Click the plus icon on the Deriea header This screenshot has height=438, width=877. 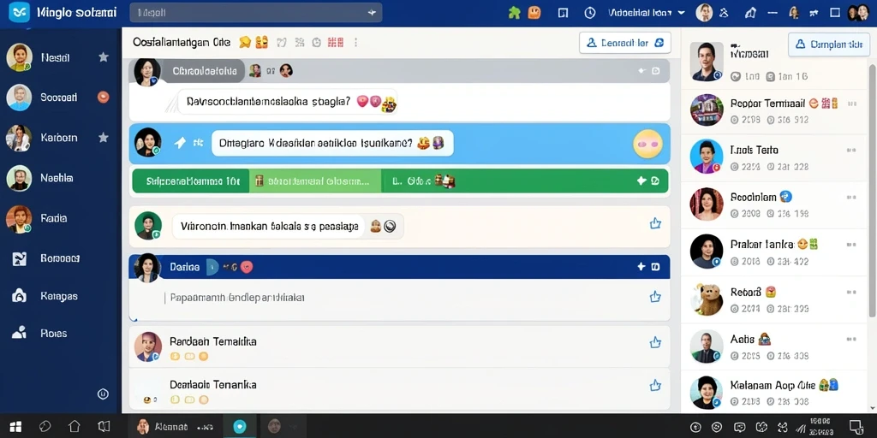pyautogui.click(x=641, y=267)
